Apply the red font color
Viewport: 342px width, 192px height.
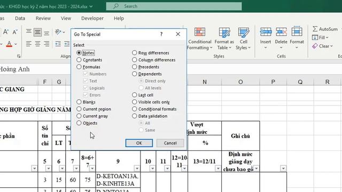click(x=9, y=44)
